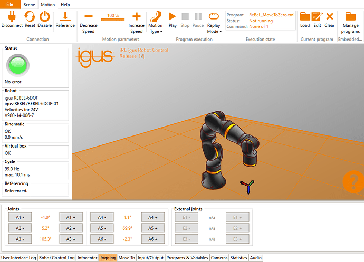Click the A3 joint value 105.3°
Image resolution: width=364 pixels, height=262 pixels.
coord(45,239)
